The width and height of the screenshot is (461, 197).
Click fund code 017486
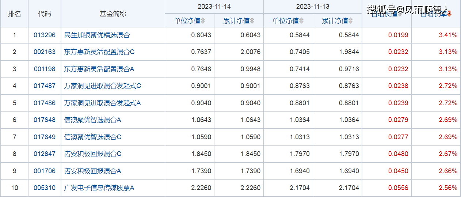[x=45, y=103]
